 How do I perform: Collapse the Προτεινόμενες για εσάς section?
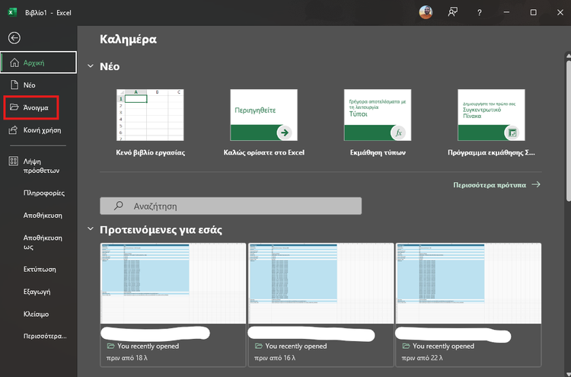tap(91, 229)
